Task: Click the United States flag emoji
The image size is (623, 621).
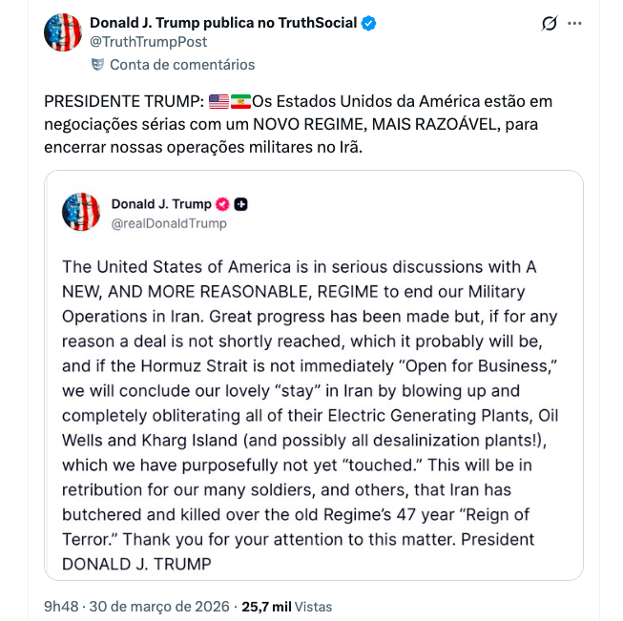Action: coord(218,101)
